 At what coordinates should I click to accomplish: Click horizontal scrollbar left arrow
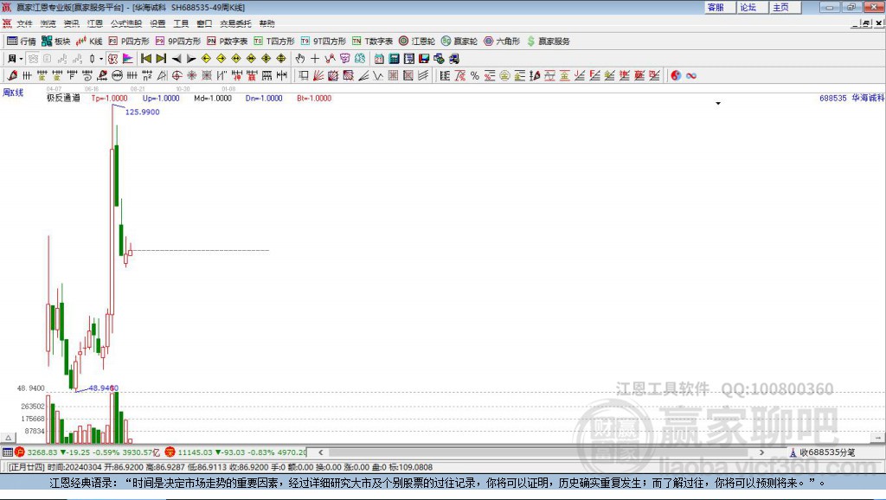coord(320,452)
